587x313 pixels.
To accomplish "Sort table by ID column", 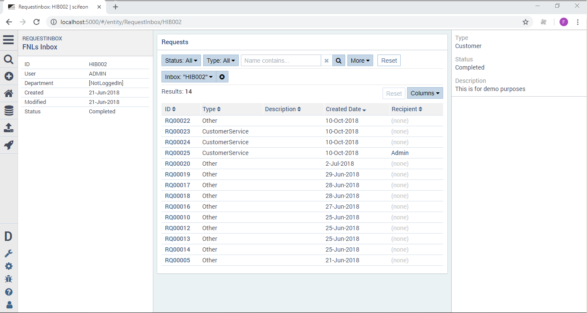I will (x=170, y=109).
